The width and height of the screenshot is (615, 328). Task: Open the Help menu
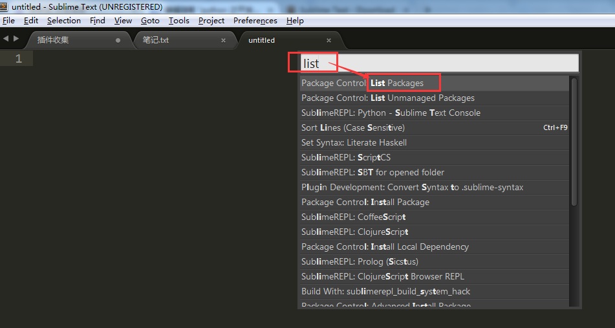295,21
